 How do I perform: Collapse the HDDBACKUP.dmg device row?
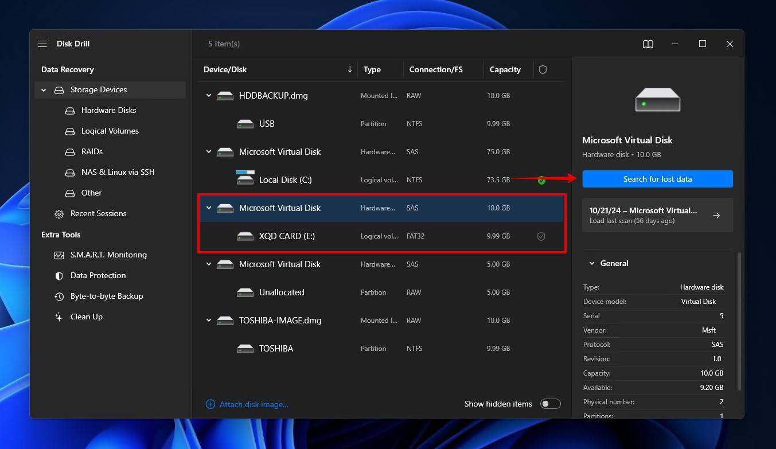coord(209,96)
